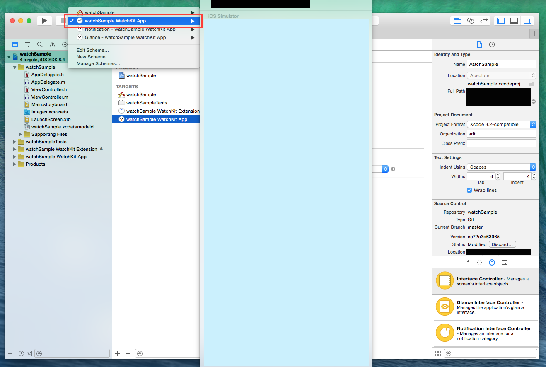Click the Class Prefix field
This screenshot has height=367, width=546.
tap(502, 143)
